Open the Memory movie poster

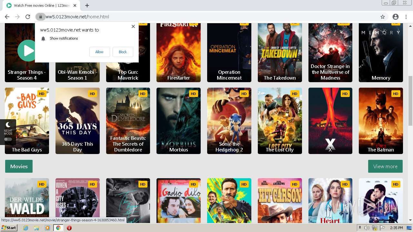click(x=381, y=53)
